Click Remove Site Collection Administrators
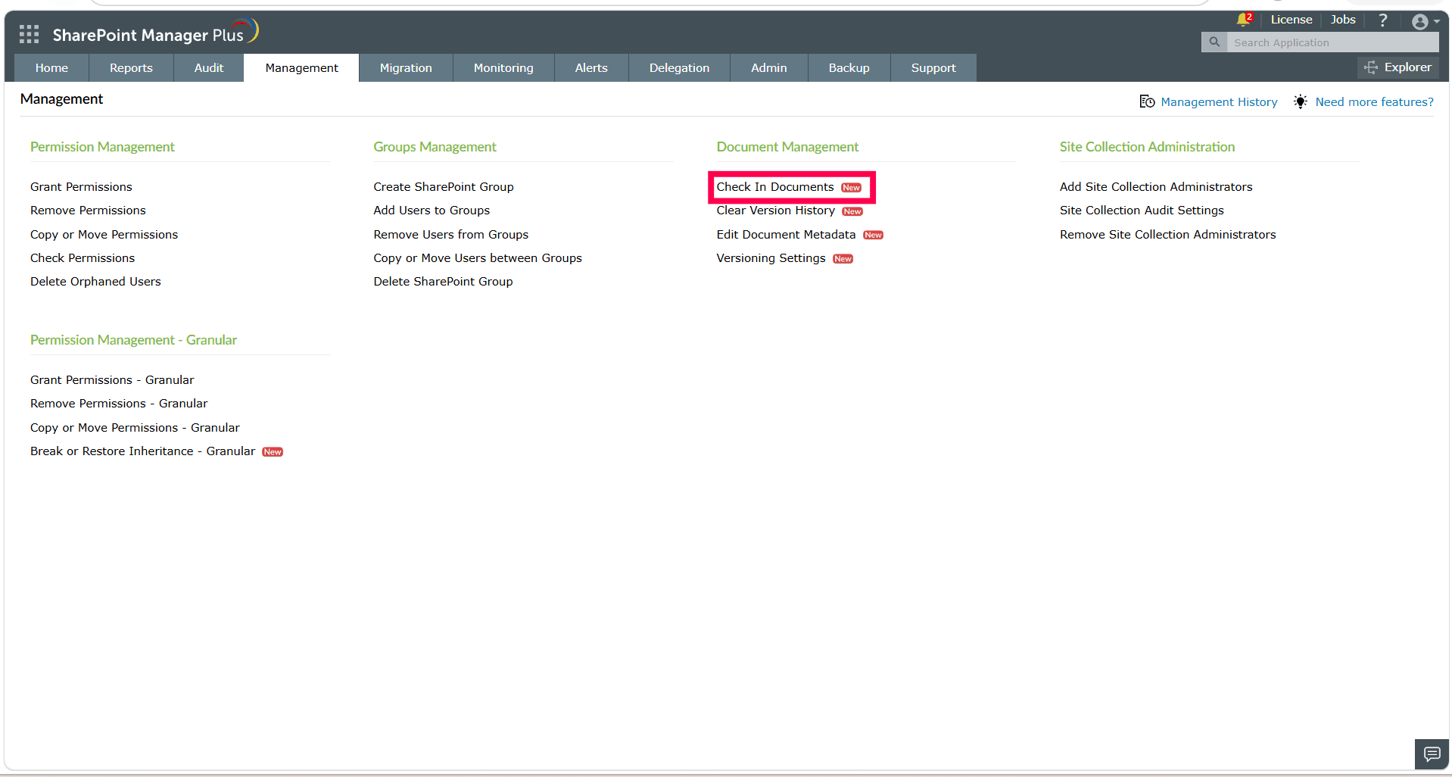 1167,235
